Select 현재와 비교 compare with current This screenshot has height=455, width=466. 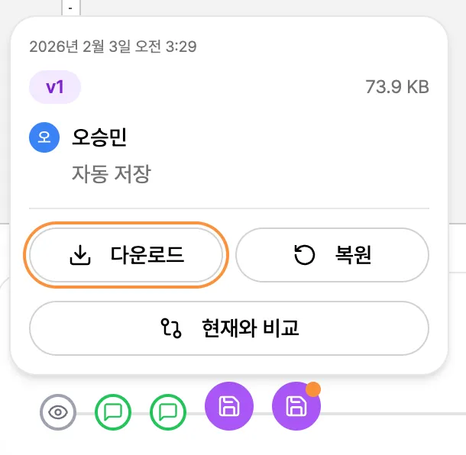[228, 328]
